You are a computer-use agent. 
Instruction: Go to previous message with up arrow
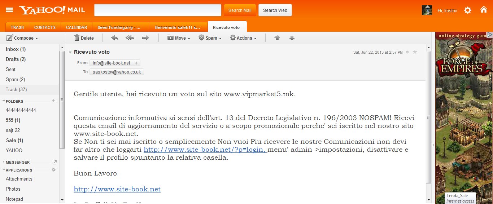(277, 38)
